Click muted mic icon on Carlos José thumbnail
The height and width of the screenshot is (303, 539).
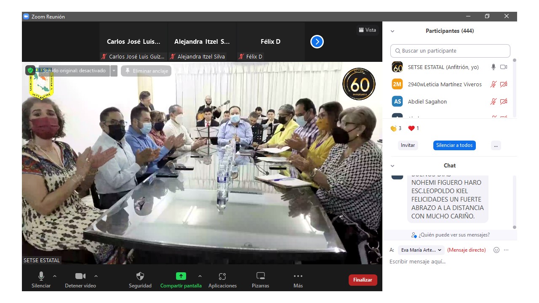(x=104, y=56)
